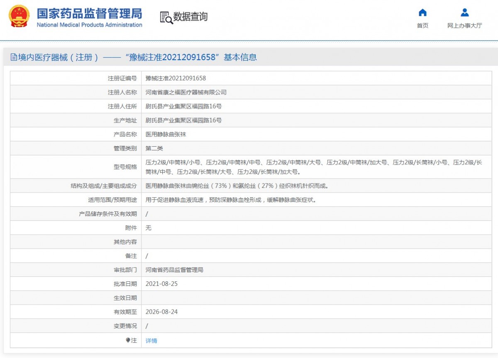This screenshot has height=358, width=498.
Task: Select registration number 豫械注准20212091658 in table
Action: click(176, 78)
